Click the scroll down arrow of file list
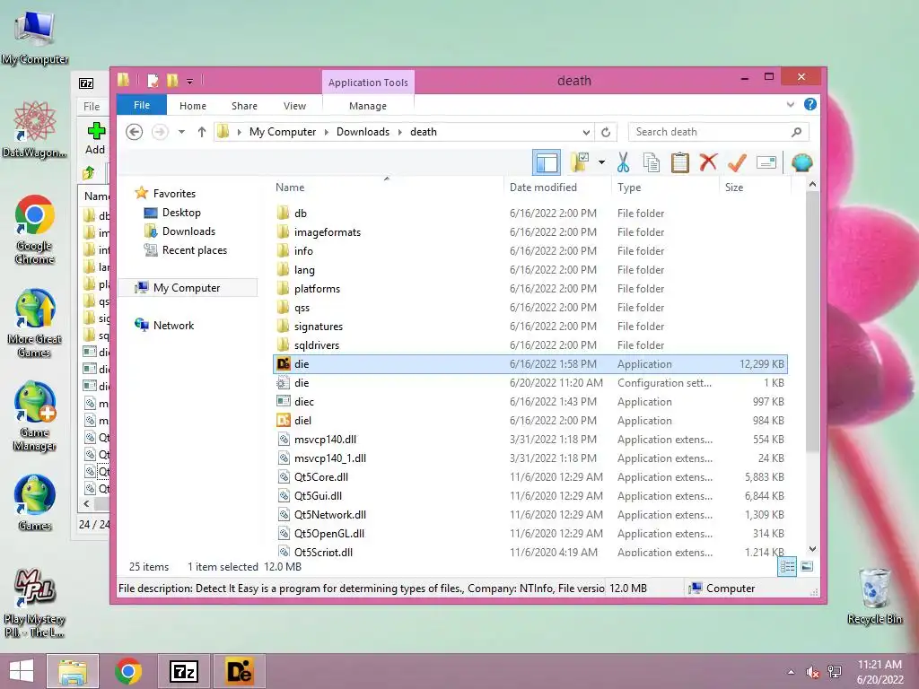This screenshot has height=689, width=919. point(812,549)
